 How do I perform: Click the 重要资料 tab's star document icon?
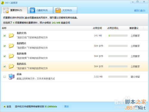6,10
